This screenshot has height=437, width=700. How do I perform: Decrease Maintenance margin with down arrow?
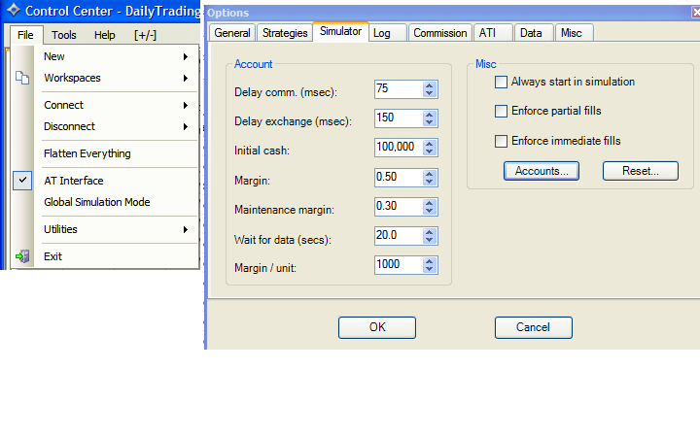coord(430,211)
